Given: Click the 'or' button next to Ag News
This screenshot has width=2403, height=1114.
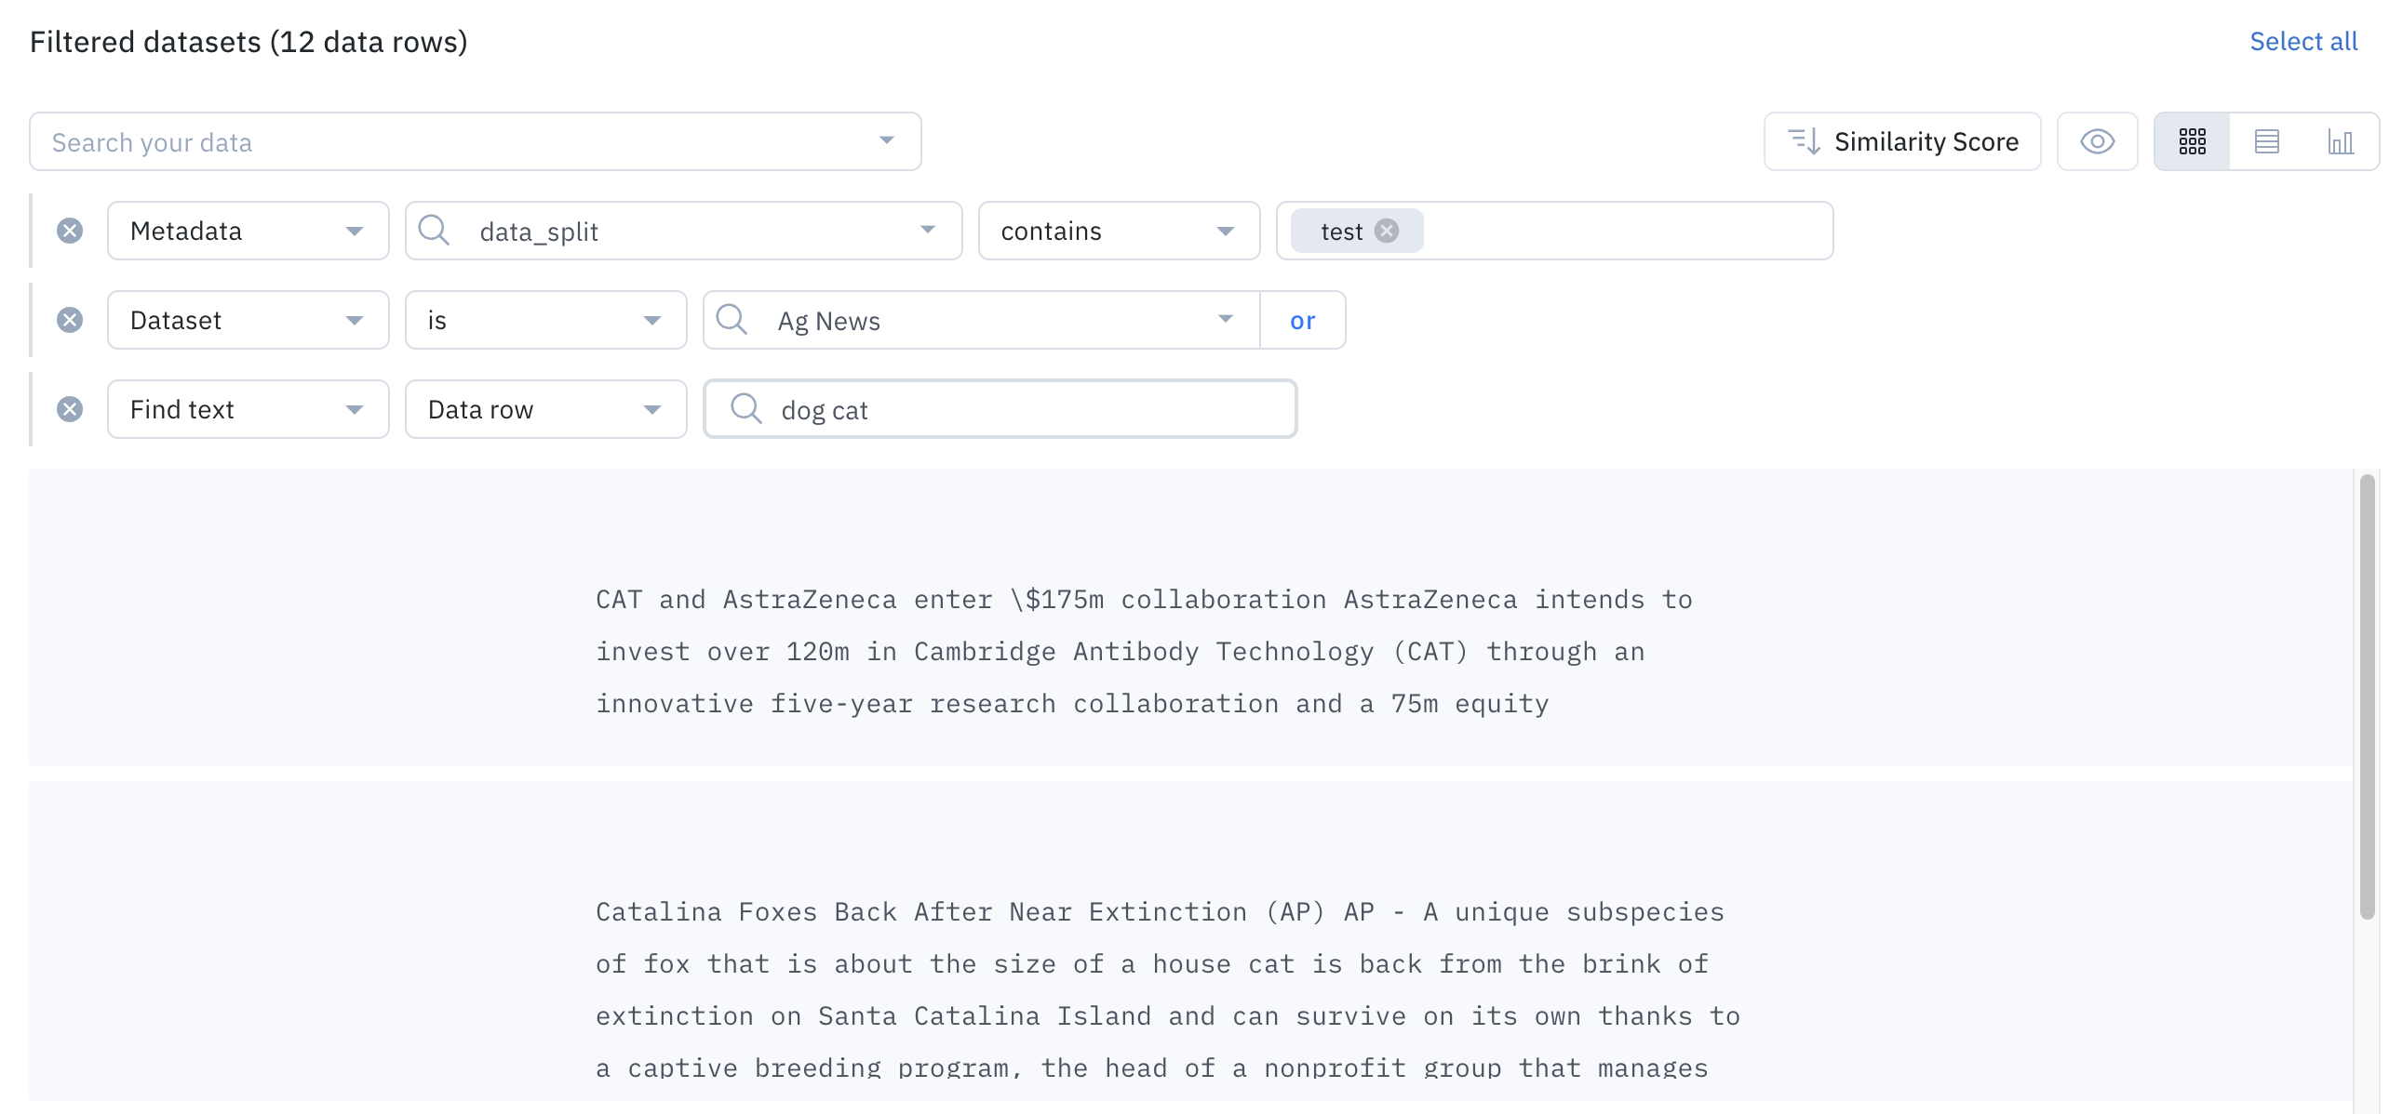Looking at the screenshot, I should tap(1302, 320).
